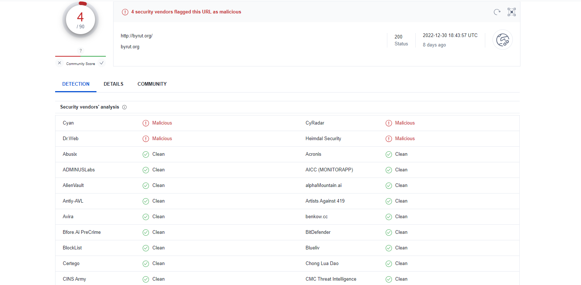Open the COMMUNITY tab
581x285 pixels.
coord(152,84)
